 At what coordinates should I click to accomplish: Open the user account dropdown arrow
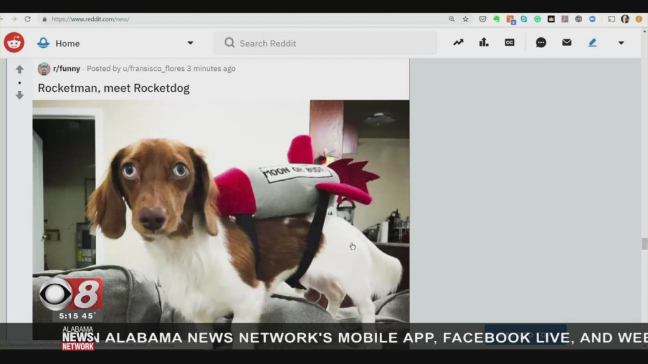point(621,43)
